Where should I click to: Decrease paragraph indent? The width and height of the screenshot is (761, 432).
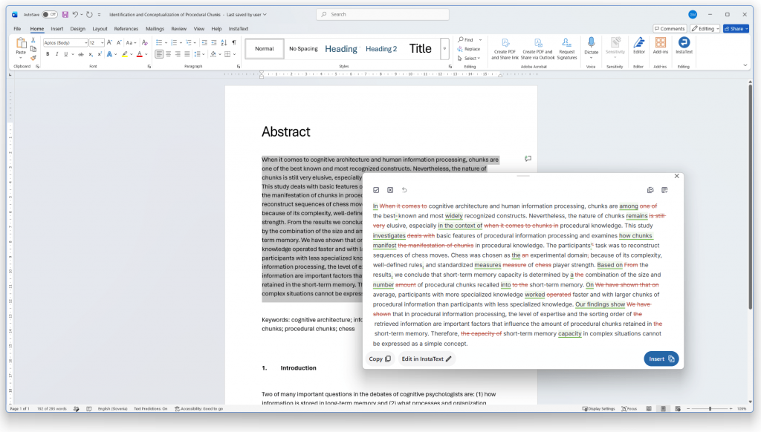pos(204,42)
